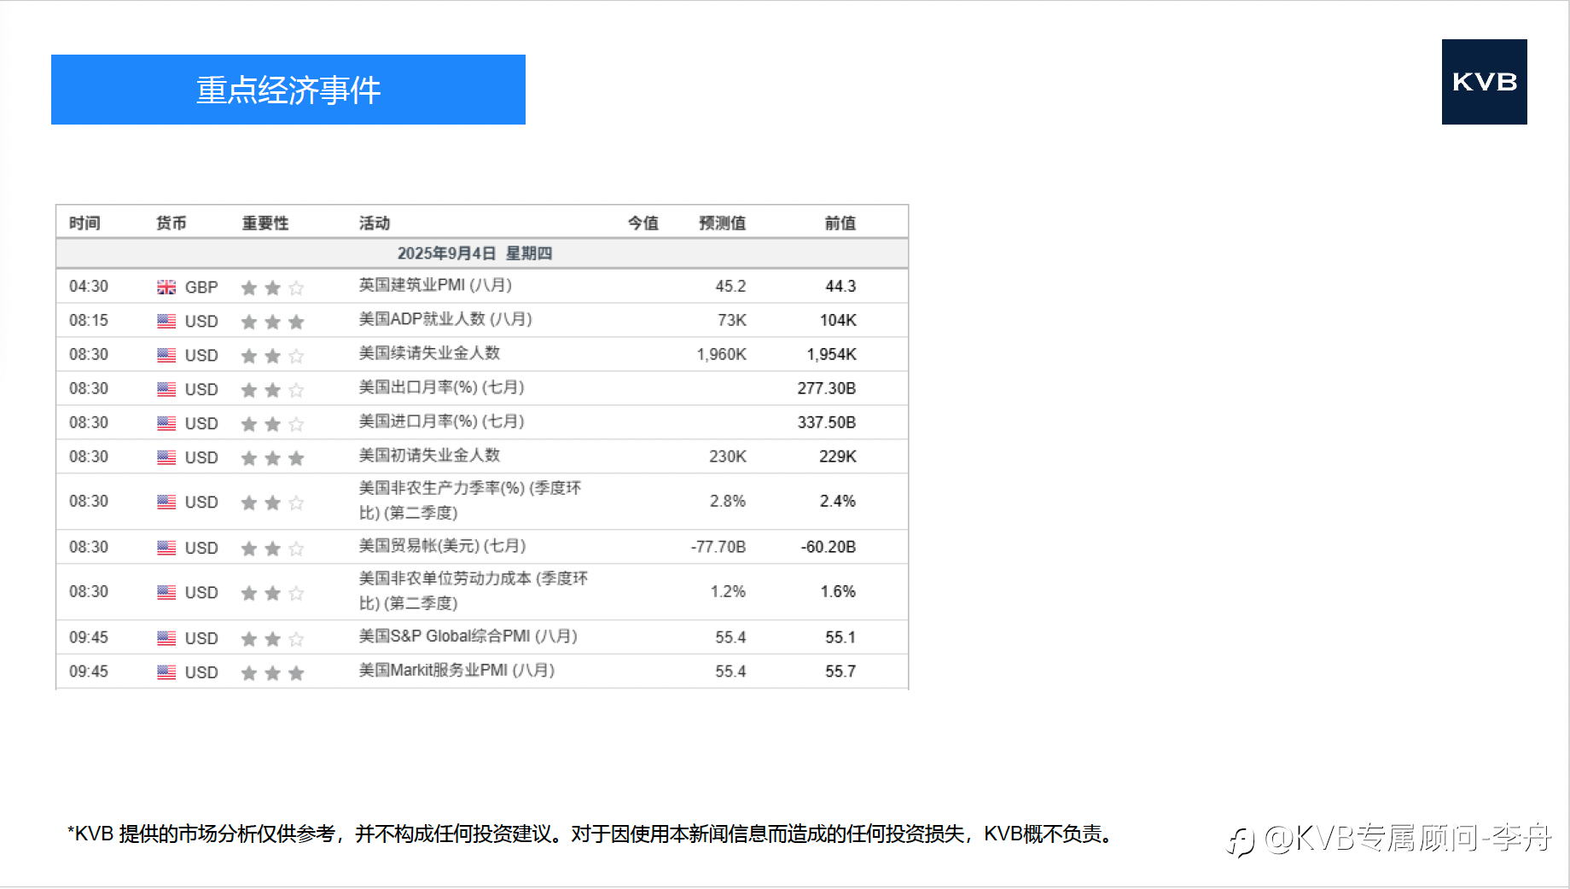Click the US flag in 美国初请失业金人数 row
1570x889 pixels.
[166, 458]
